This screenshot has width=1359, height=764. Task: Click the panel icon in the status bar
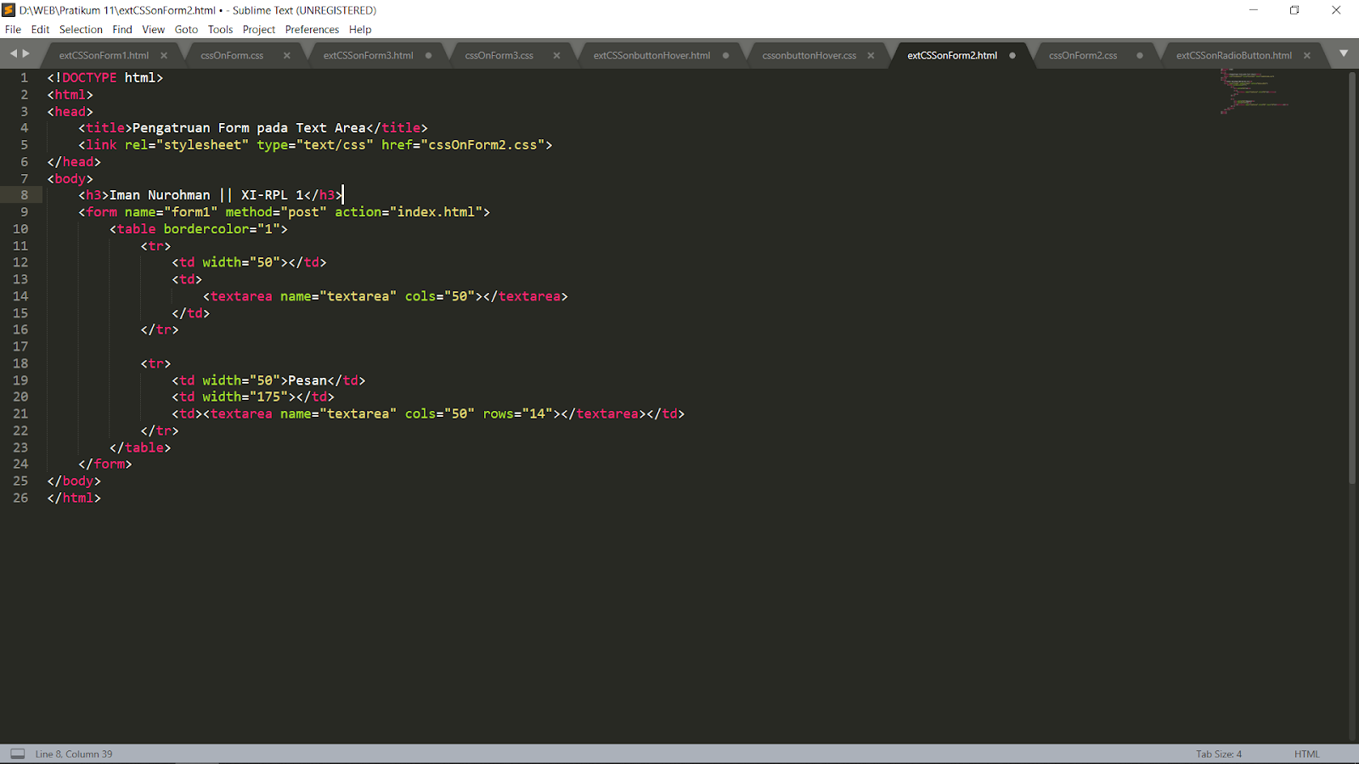pos(19,753)
